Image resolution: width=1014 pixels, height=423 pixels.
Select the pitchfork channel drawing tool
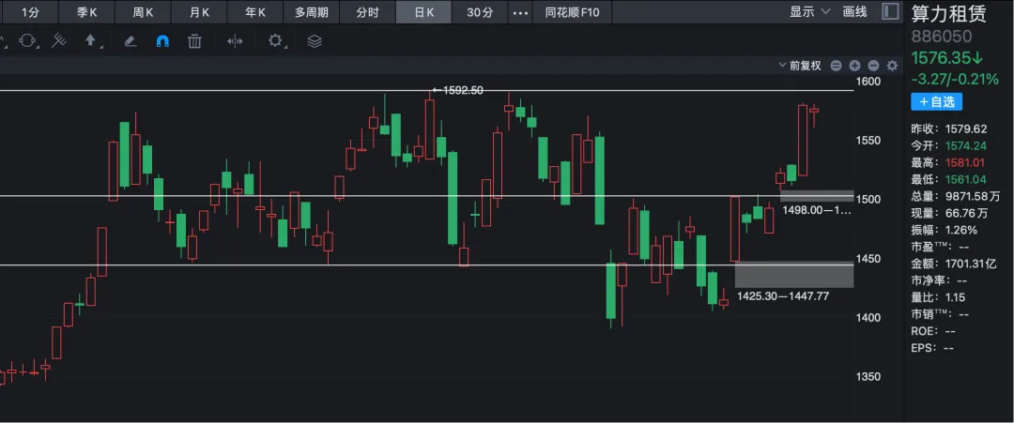(x=58, y=41)
